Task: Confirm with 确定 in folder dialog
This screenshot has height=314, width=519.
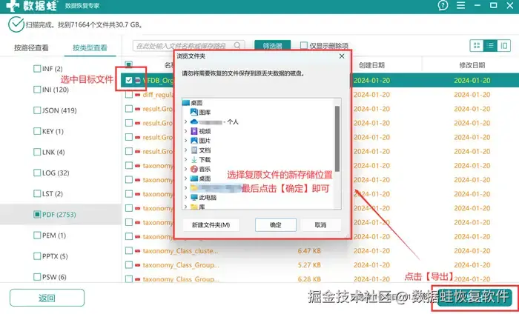Action: point(275,225)
